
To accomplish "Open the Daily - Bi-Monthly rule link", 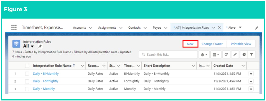I will [x=46, y=74].
